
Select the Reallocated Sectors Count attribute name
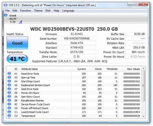pyautogui.click(x=35, y=85)
